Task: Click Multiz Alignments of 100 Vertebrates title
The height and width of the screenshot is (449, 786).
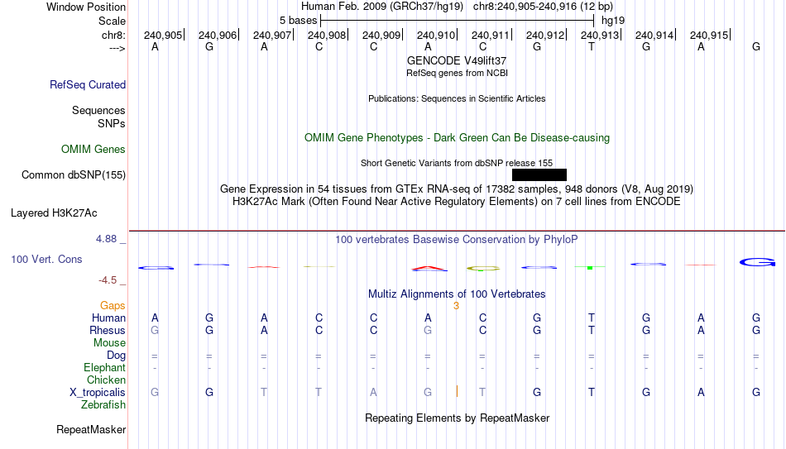Action: pos(457,294)
